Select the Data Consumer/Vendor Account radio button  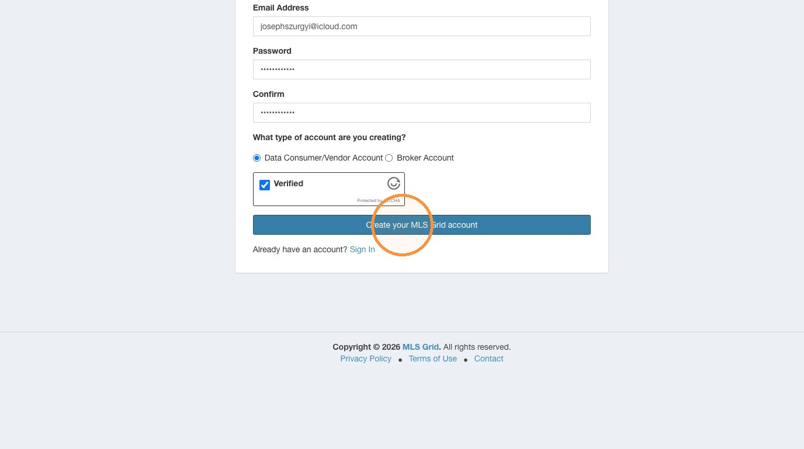[x=257, y=158]
